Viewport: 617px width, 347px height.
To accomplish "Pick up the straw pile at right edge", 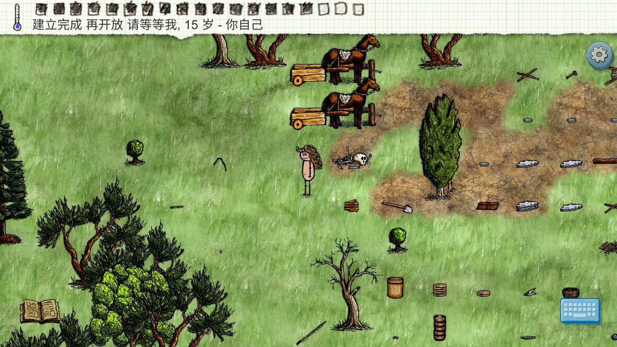I will (609, 248).
